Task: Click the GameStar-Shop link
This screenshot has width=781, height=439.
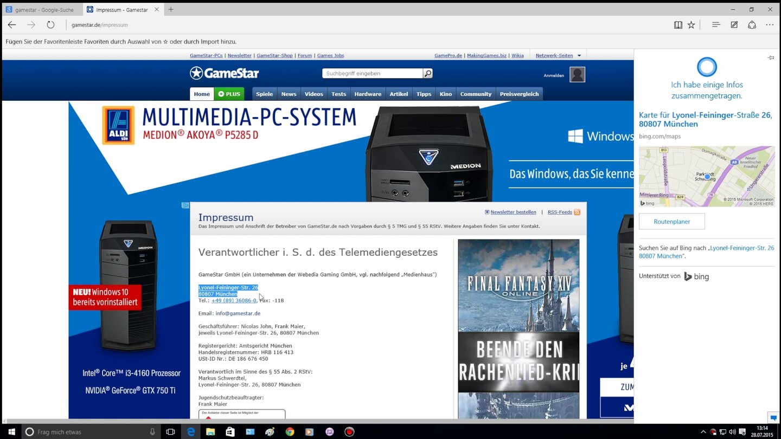Action: (274, 55)
